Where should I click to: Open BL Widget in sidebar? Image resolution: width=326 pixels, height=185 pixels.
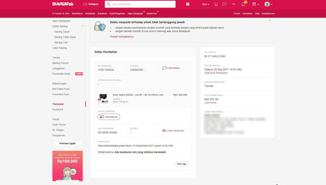[x=58, y=130]
